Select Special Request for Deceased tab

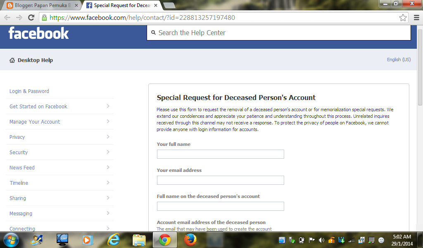coord(122,5)
